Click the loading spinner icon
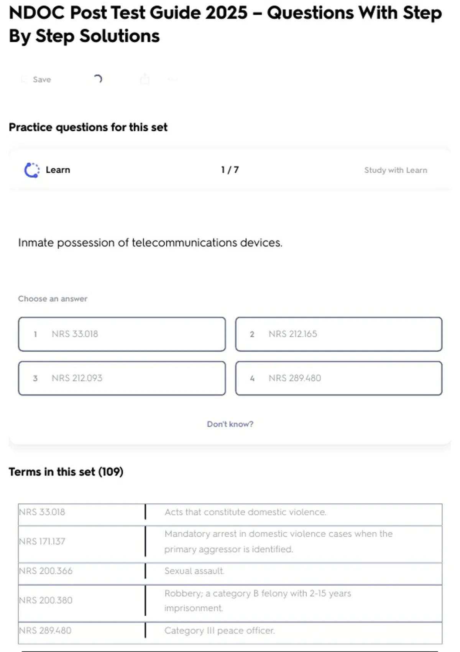Screen dimensions: 460x652 (x=98, y=79)
